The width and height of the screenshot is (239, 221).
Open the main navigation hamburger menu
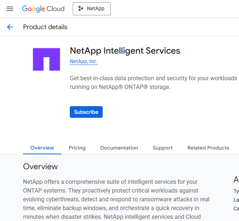pyautogui.click(x=10, y=9)
